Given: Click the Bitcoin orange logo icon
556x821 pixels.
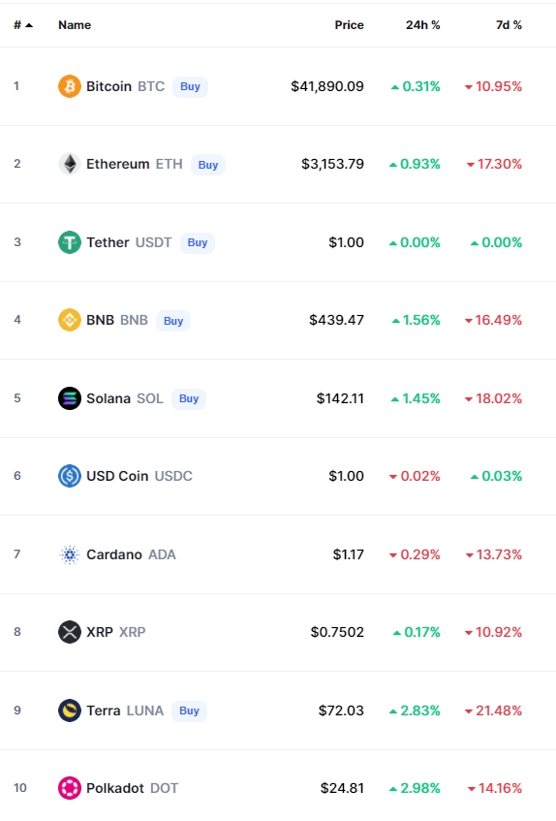Looking at the screenshot, I should pos(70,86).
